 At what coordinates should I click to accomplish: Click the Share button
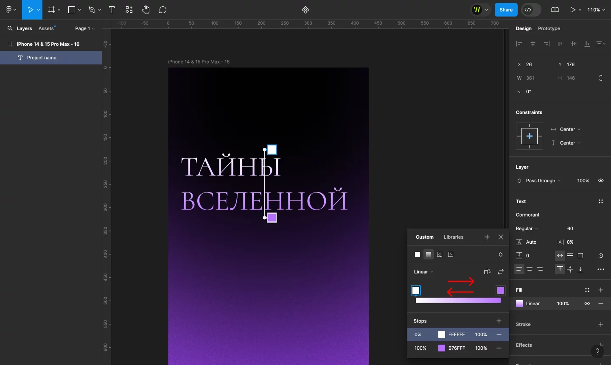pyautogui.click(x=506, y=10)
